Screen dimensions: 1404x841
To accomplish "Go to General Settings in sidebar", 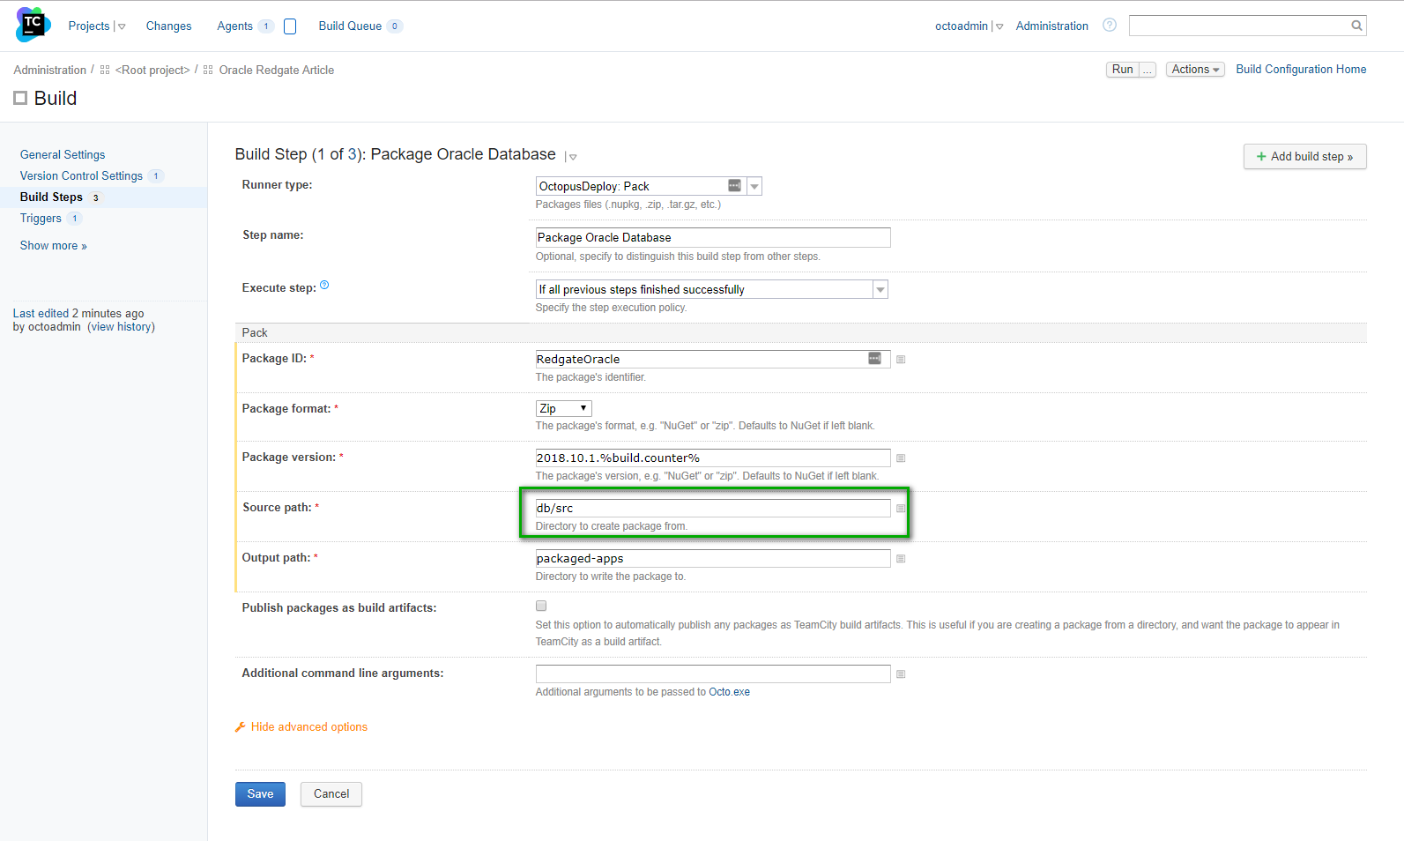I will 63,155.
